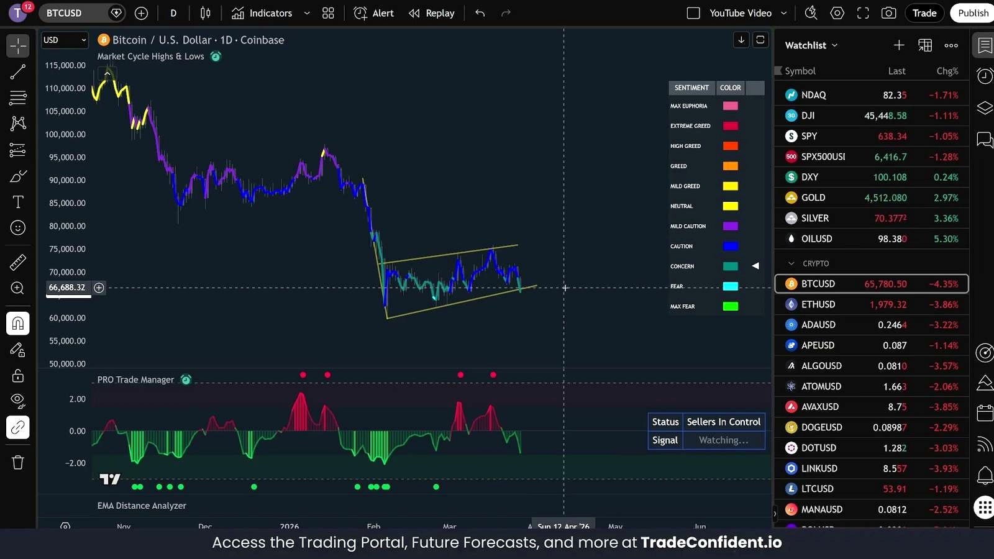Select the crosshair cursor tool
This screenshot has height=559, width=994.
coord(18,46)
